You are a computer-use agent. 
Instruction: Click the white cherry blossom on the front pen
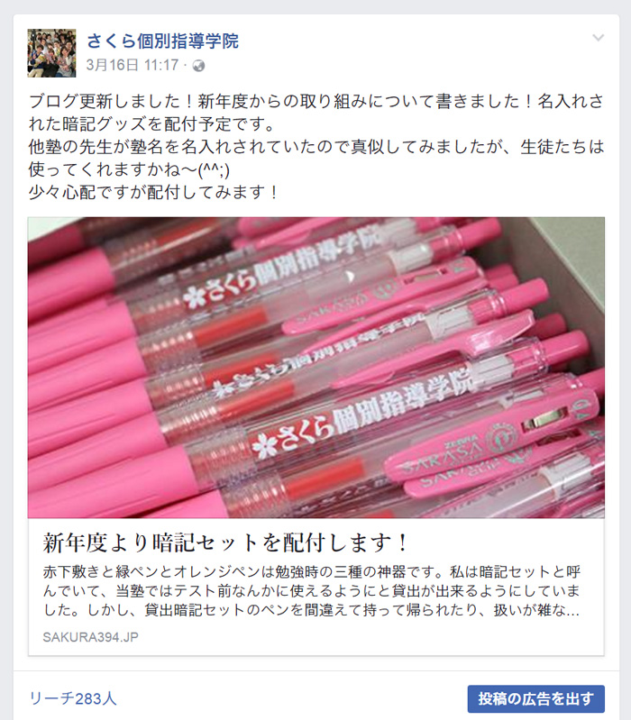click(265, 445)
